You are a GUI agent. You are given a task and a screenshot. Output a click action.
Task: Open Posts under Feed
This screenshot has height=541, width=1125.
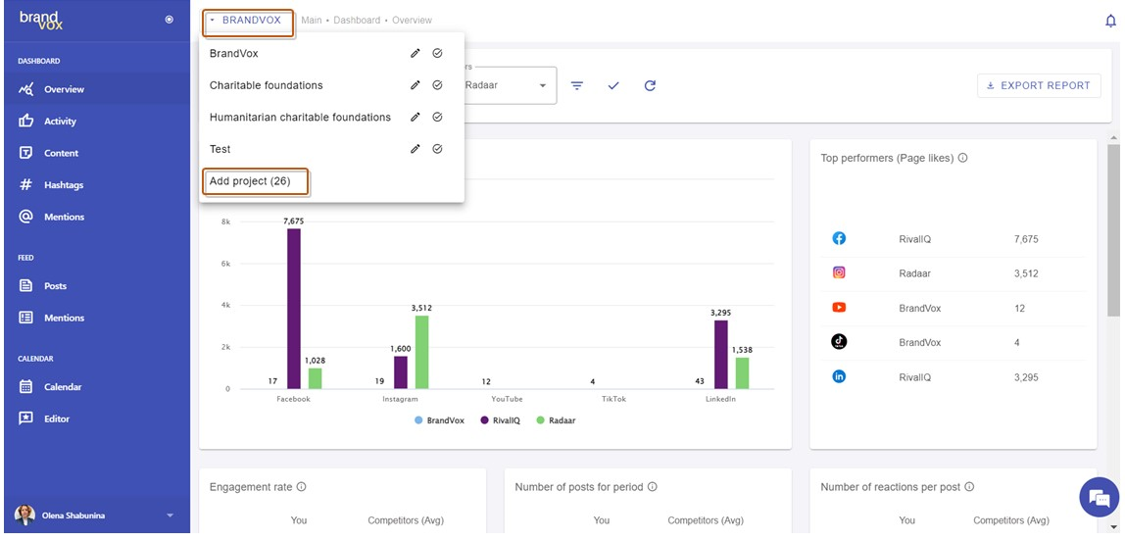click(97, 285)
